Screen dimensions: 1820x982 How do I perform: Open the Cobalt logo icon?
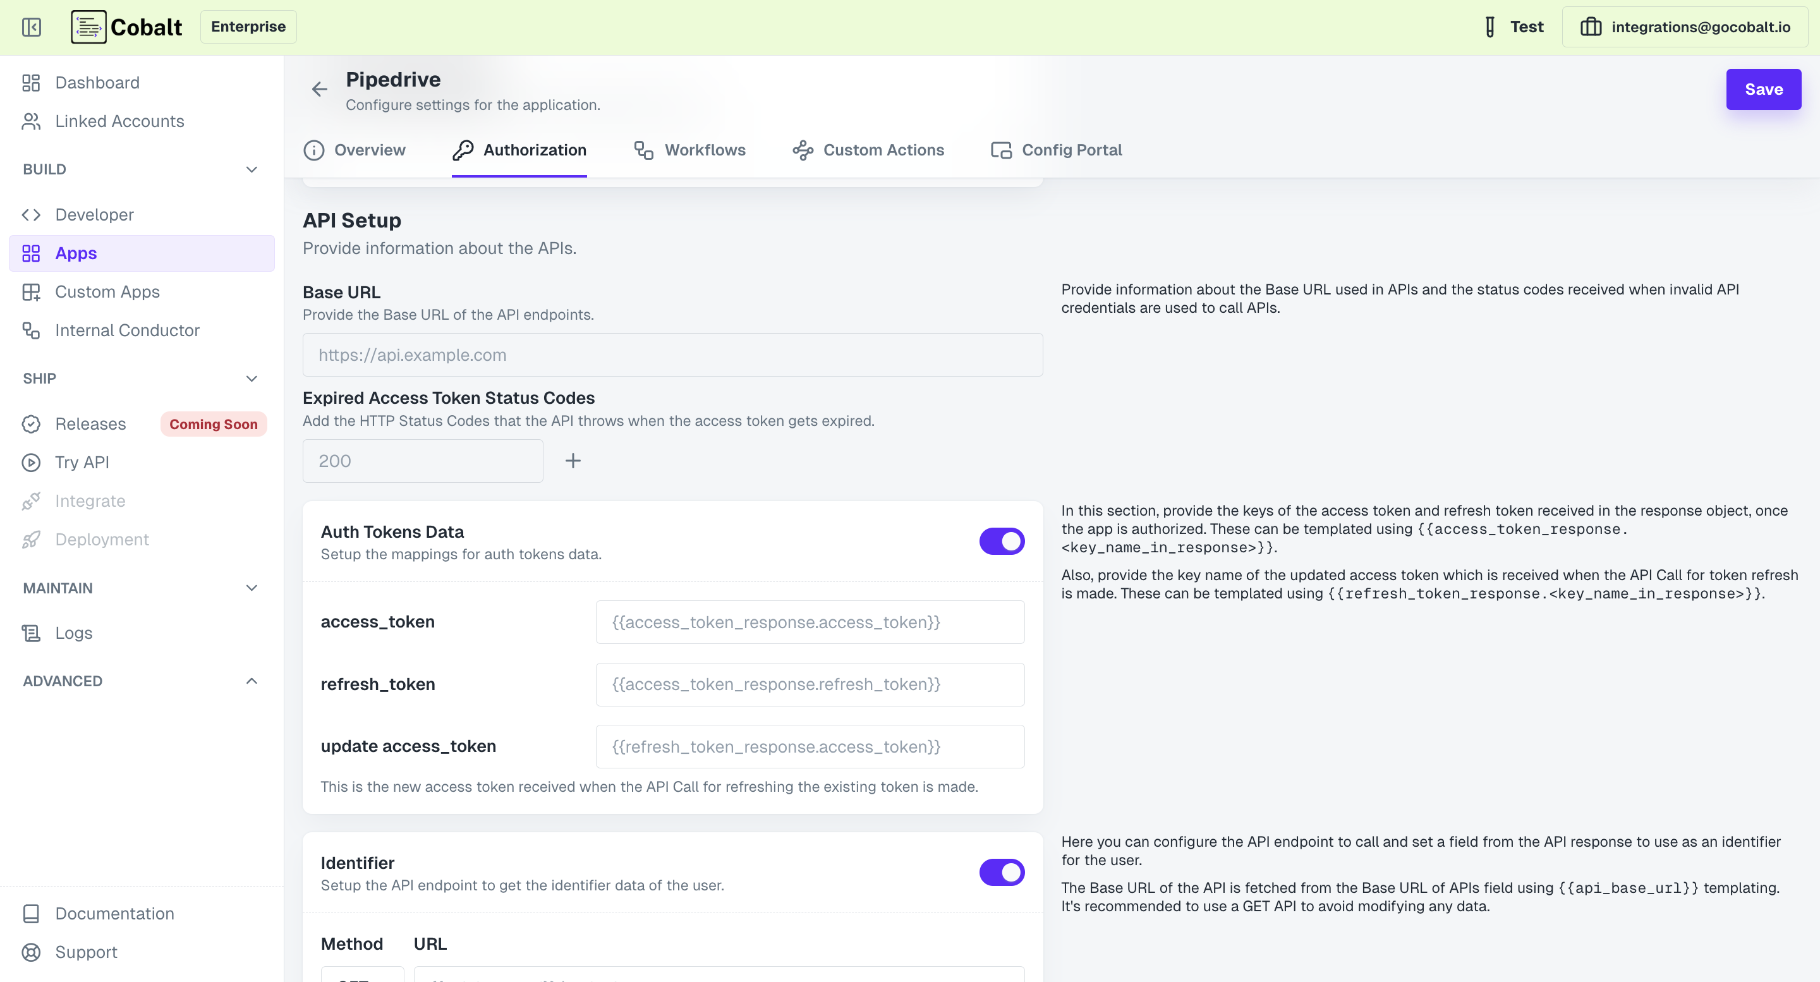coord(88,27)
